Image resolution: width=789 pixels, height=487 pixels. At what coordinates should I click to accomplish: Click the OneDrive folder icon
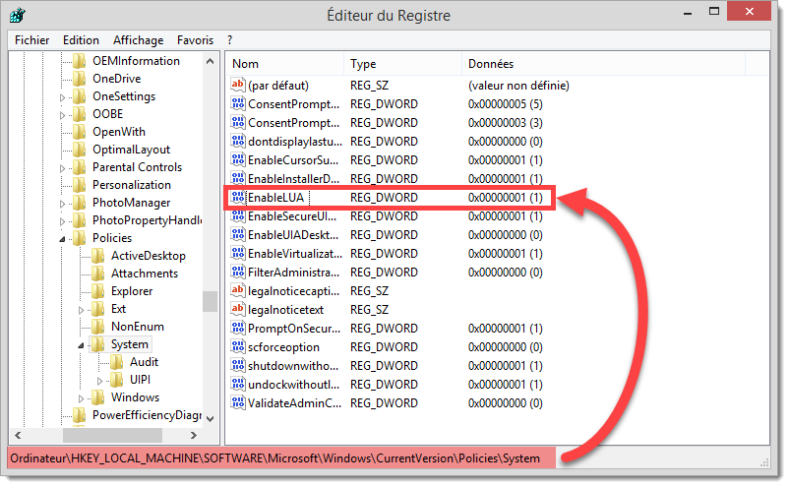tap(80, 79)
